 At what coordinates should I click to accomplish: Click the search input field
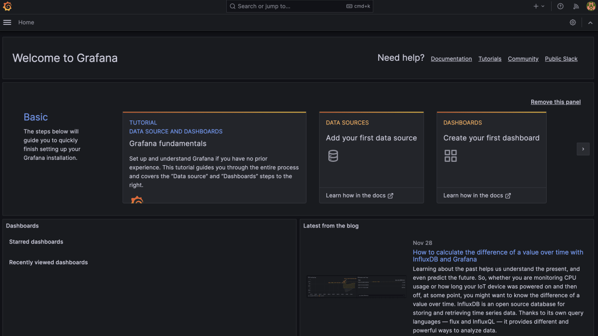point(299,6)
